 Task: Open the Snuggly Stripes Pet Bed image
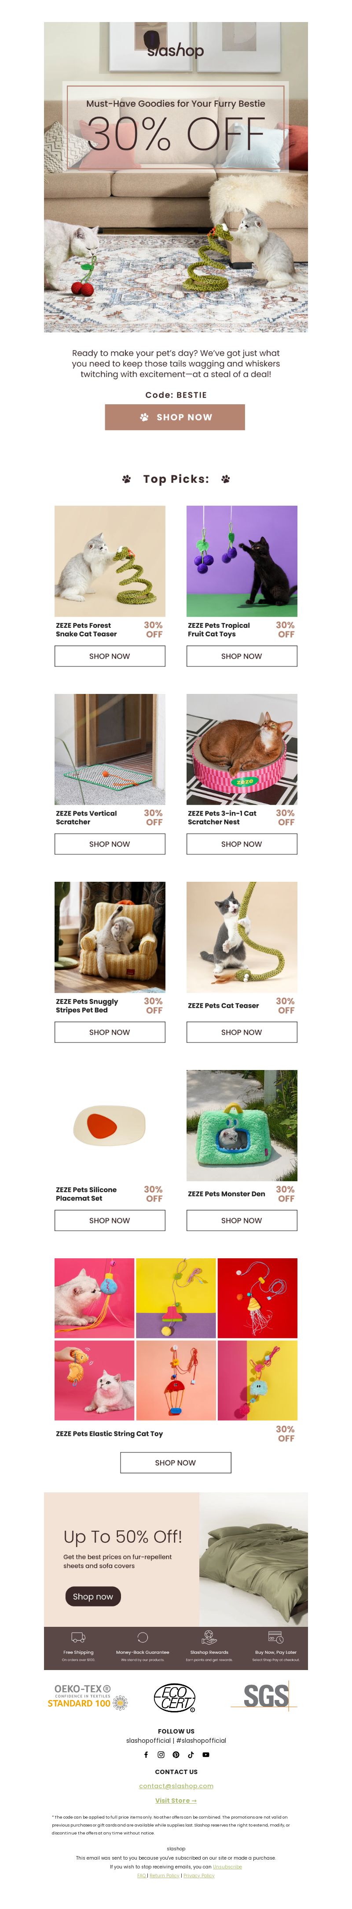click(x=110, y=937)
